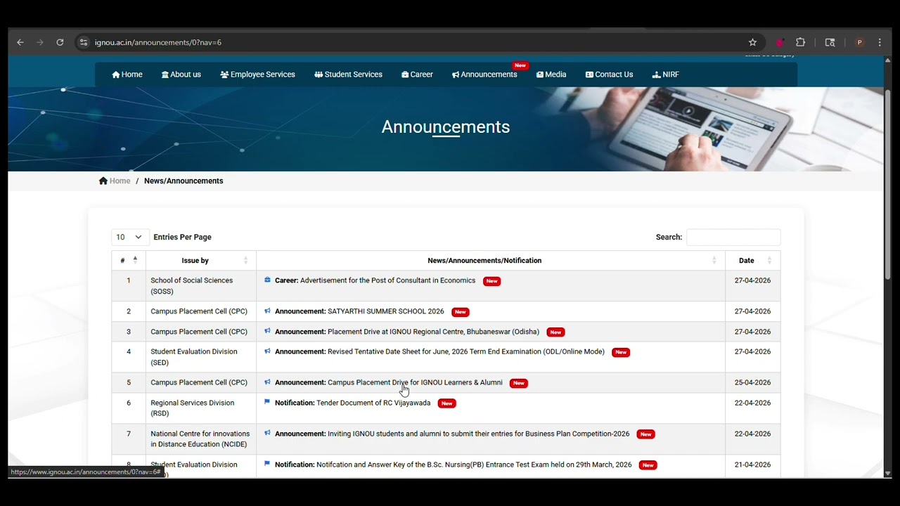Click megaphone icon for Bhubaneswar Placement Drive
Viewport: 900px width, 506px height.
click(267, 331)
